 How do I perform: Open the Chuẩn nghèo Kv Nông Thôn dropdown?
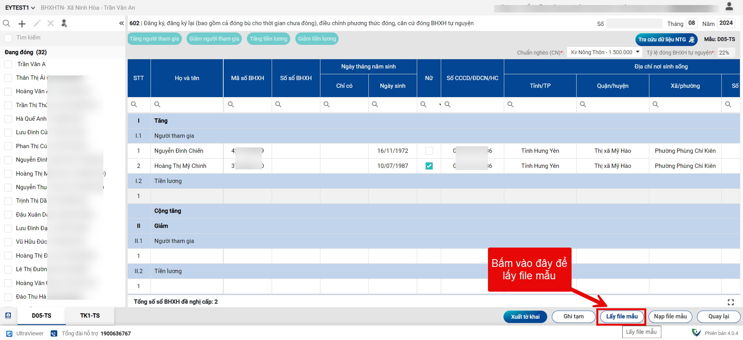pos(604,52)
